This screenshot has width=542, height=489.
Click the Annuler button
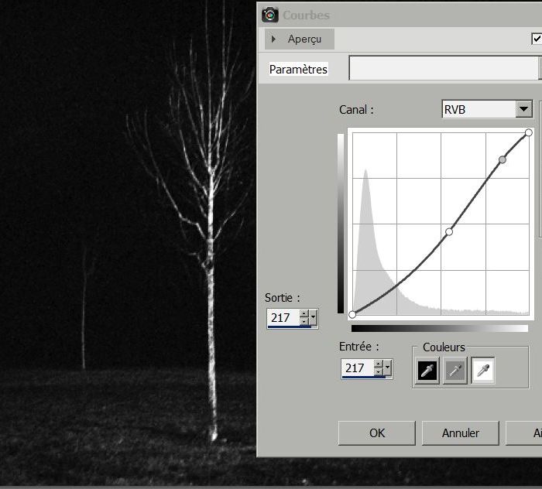tap(460, 433)
